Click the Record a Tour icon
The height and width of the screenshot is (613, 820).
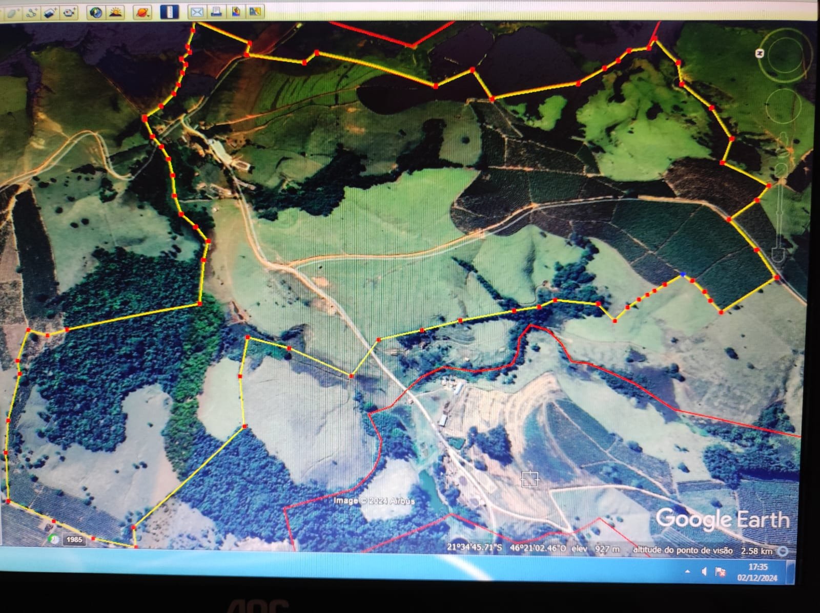click(x=70, y=13)
